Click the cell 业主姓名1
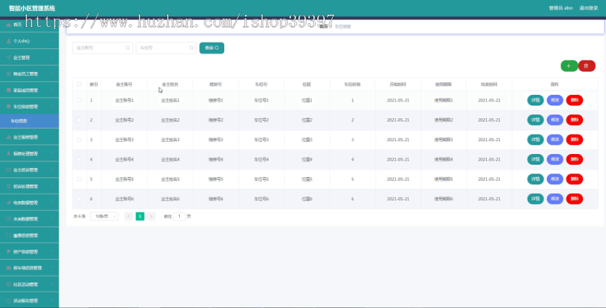 click(x=170, y=100)
